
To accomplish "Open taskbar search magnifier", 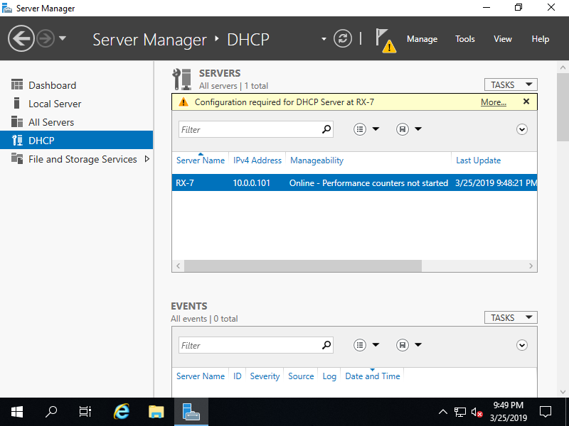I will (51, 412).
